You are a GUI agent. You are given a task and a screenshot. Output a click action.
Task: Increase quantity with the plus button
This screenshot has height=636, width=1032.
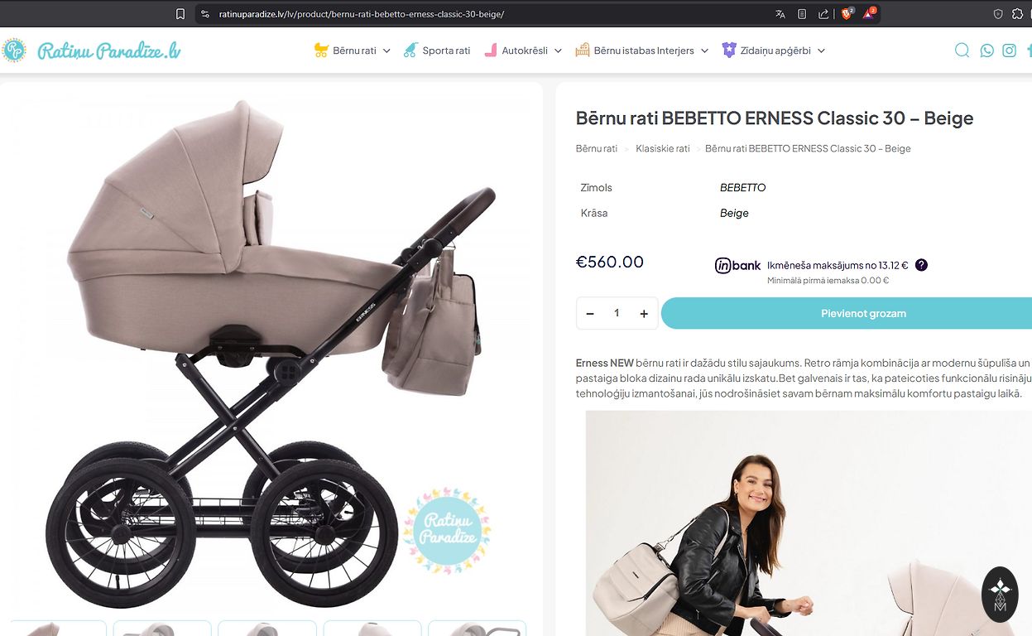coord(644,314)
